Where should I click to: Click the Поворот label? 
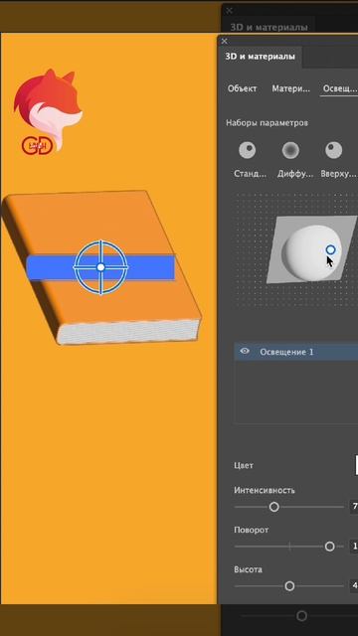[252, 530]
